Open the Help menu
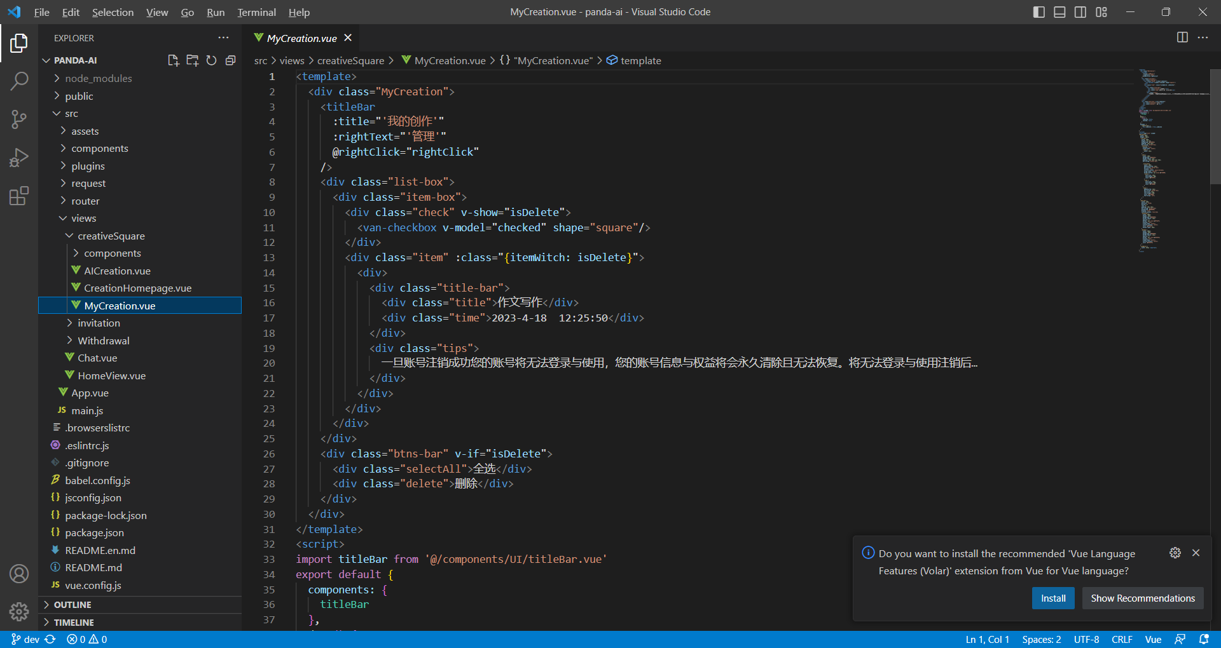This screenshot has width=1221, height=648. (299, 12)
